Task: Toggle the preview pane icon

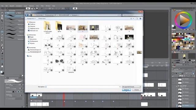Action: point(137,18)
